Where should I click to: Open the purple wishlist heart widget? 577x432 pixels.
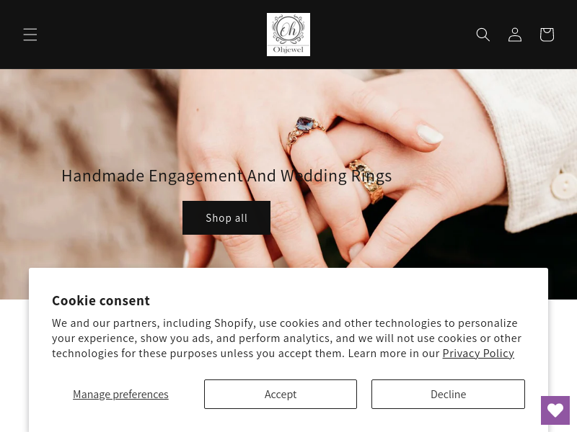tap(555, 410)
